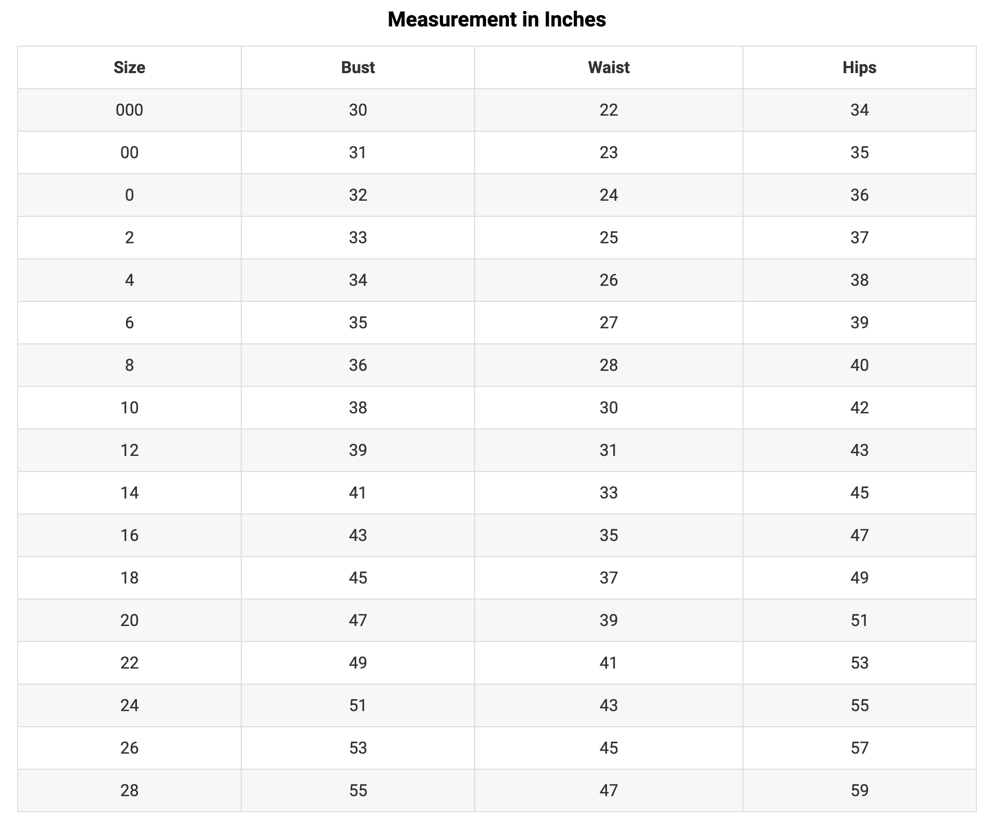The width and height of the screenshot is (994, 833).
Task: Click the Measurement in Inches title
Action: click(496, 20)
